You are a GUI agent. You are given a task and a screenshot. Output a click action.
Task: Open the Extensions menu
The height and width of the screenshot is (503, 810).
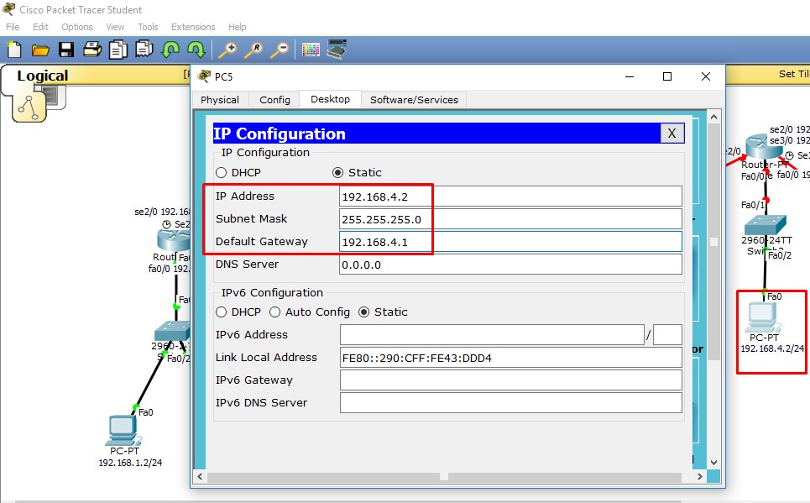192,26
